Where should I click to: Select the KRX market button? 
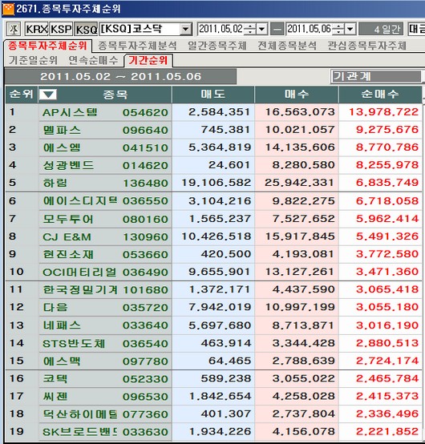[x=37, y=29]
